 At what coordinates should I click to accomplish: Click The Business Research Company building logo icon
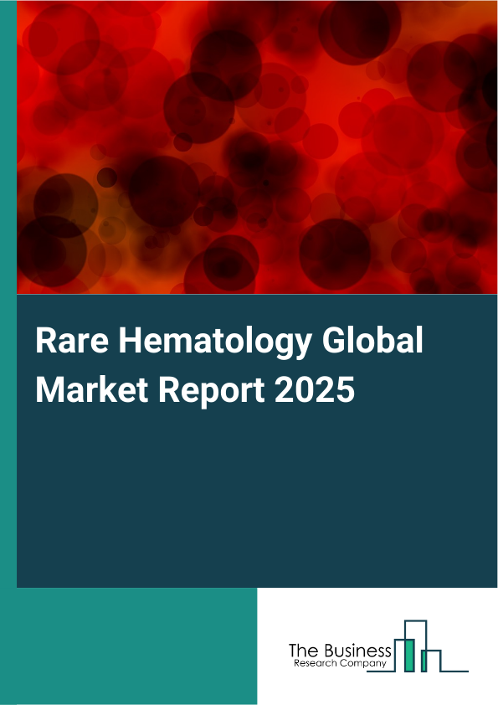(x=418, y=646)
